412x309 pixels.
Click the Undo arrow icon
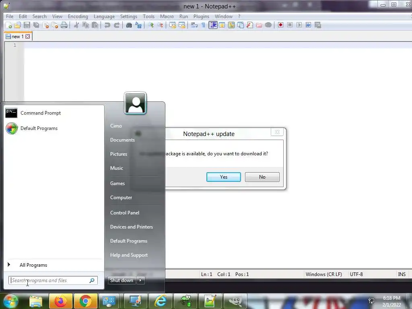pyautogui.click(x=107, y=25)
